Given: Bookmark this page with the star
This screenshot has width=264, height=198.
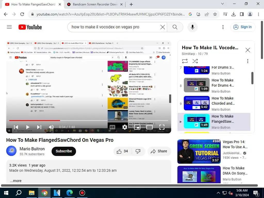Looking at the screenshot, I should (x=215, y=14).
